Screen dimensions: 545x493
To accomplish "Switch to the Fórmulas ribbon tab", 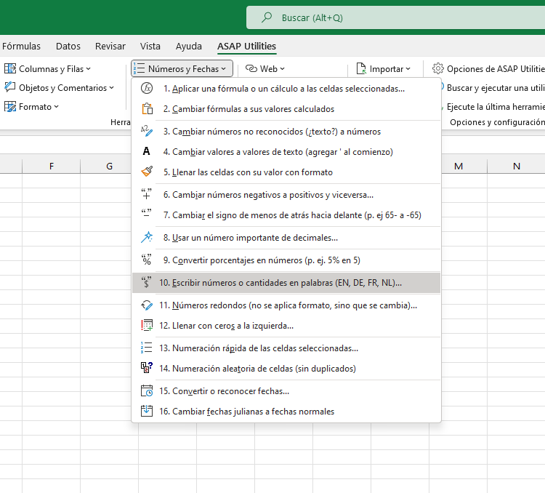I will 21,46.
